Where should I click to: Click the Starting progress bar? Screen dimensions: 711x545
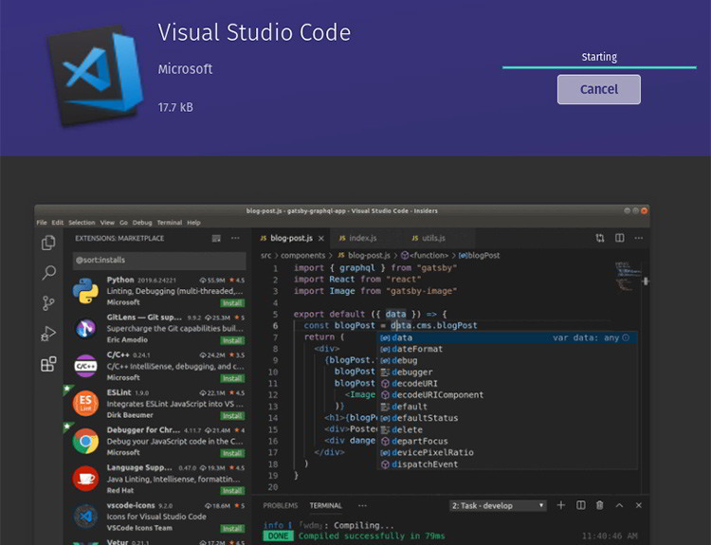599,67
